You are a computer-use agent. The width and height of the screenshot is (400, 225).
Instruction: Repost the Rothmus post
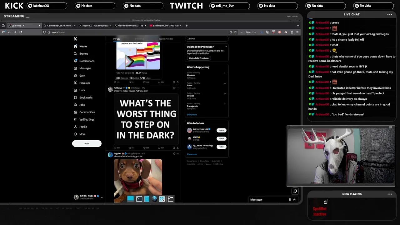[131, 148]
